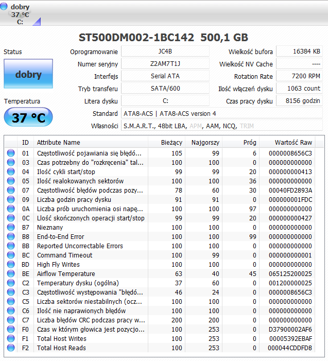Click the status icon for attribute C7

click(11, 320)
